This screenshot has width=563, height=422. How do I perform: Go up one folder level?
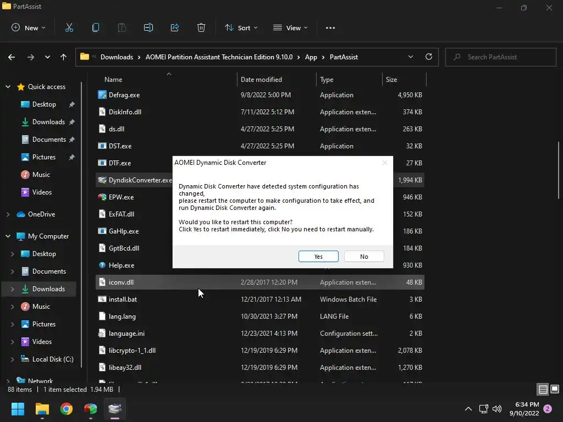[64, 57]
